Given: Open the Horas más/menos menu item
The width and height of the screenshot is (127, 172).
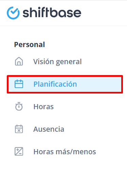Looking at the screenshot, I should click(65, 152).
